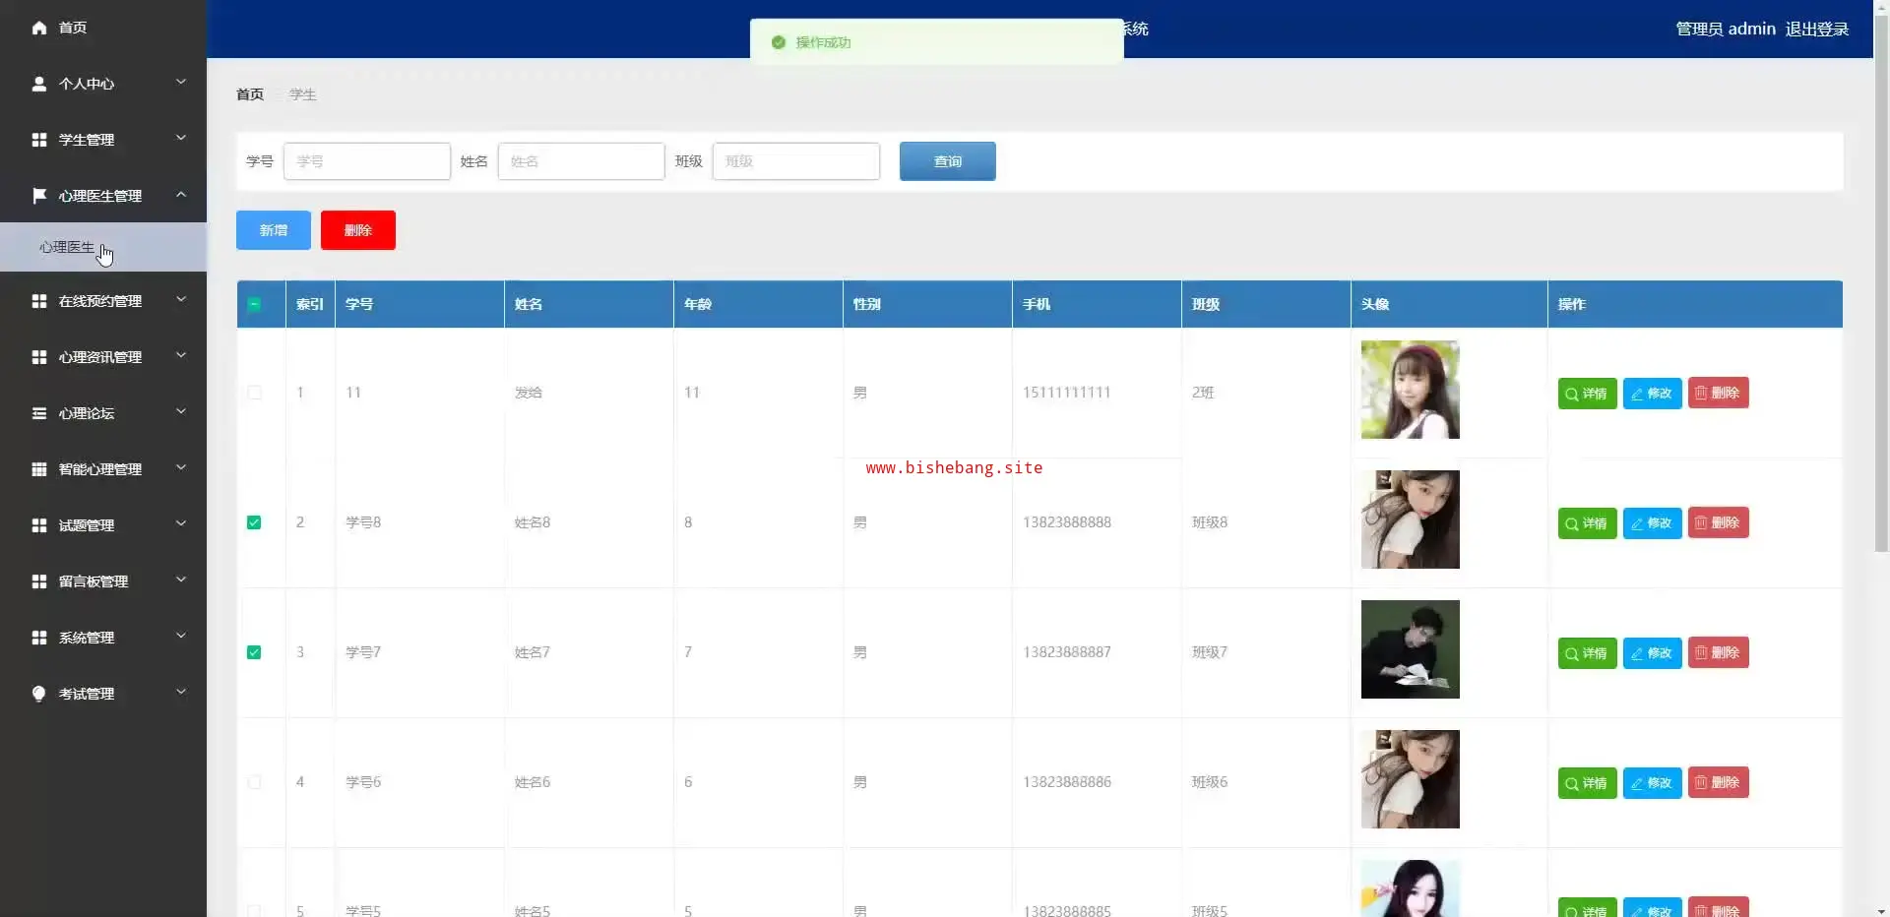Click the lightbulb icon beside 考试管理
The height and width of the screenshot is (917, 1890).
coord(39,694)
